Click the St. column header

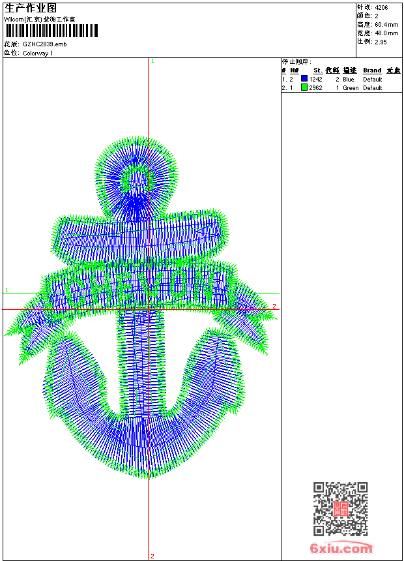click(x=317, y=70)
